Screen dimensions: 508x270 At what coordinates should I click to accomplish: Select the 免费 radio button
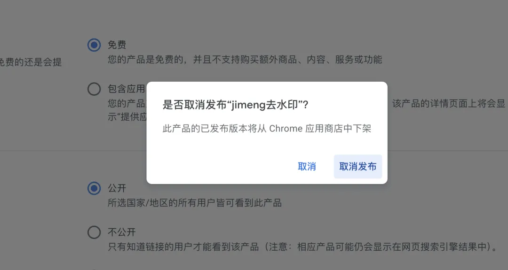point(94,45)
